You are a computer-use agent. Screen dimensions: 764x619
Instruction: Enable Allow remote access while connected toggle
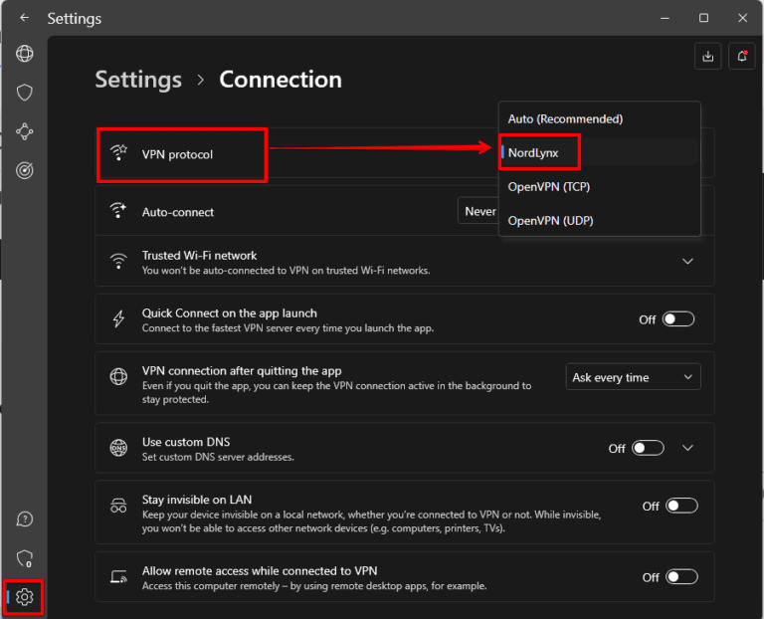(x=681, y=576)
